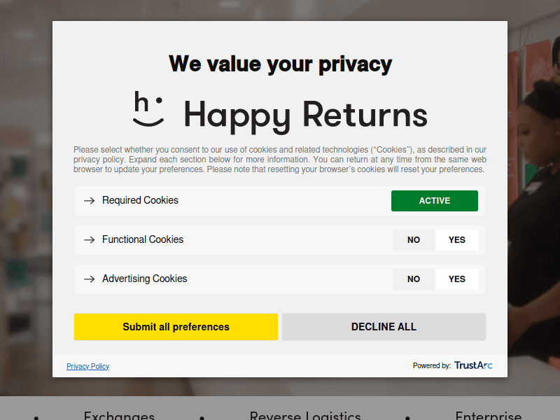Set Functional Cookies to YES

(x=456, y=240)
